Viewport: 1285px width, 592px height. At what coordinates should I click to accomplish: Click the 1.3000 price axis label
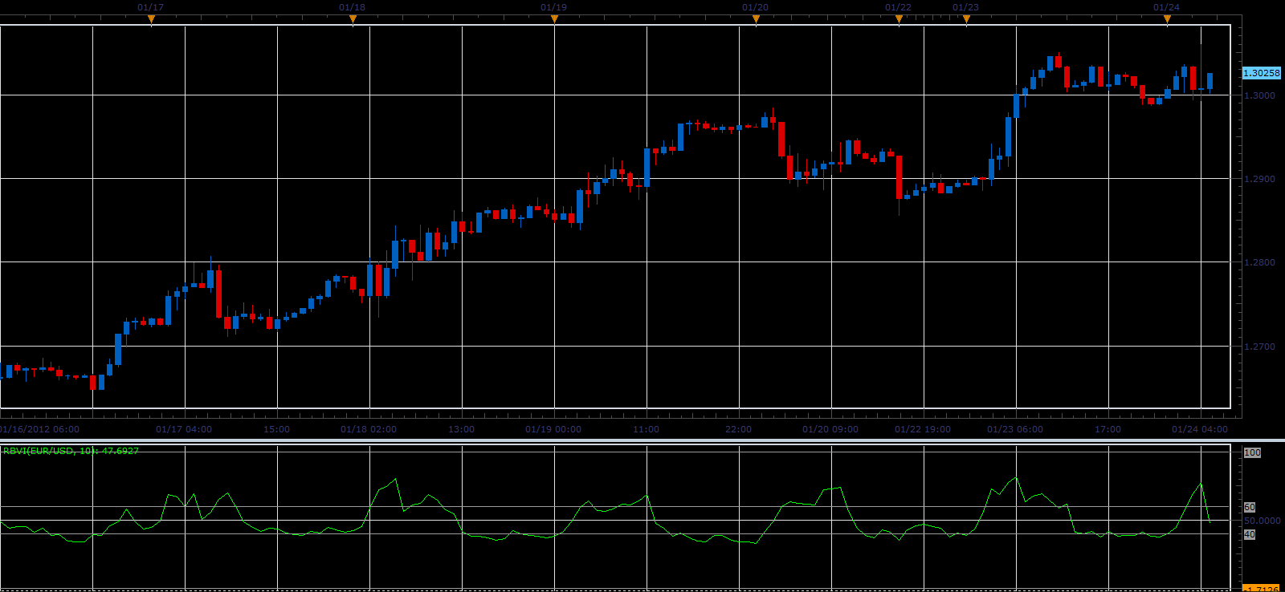(x=1259, y=95)
